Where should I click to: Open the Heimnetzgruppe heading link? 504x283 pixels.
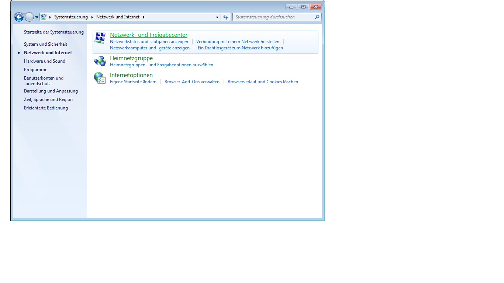[131, 58]
